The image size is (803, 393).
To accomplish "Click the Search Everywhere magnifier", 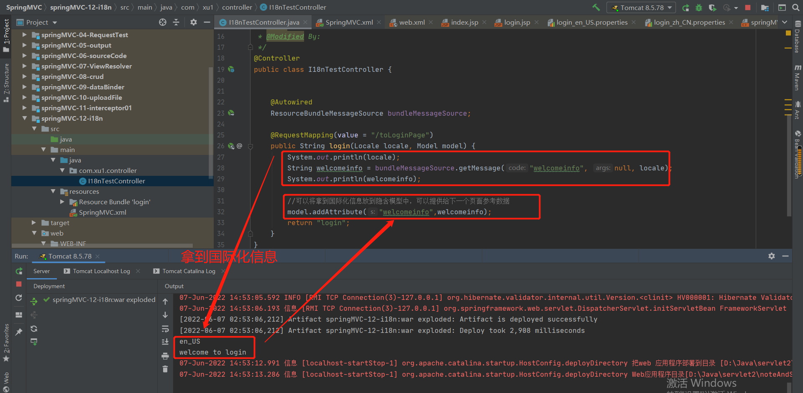I will (795, 8).
